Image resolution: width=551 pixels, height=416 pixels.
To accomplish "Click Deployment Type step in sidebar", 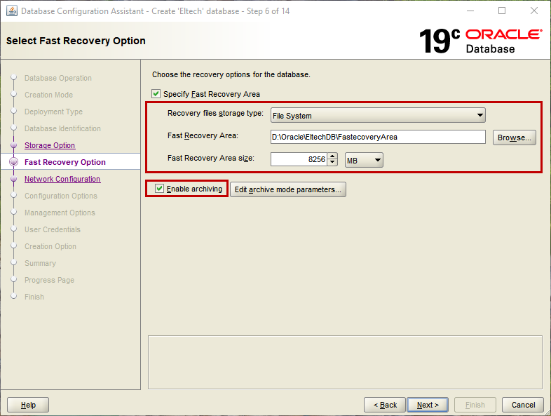I will tap(53, 112).
